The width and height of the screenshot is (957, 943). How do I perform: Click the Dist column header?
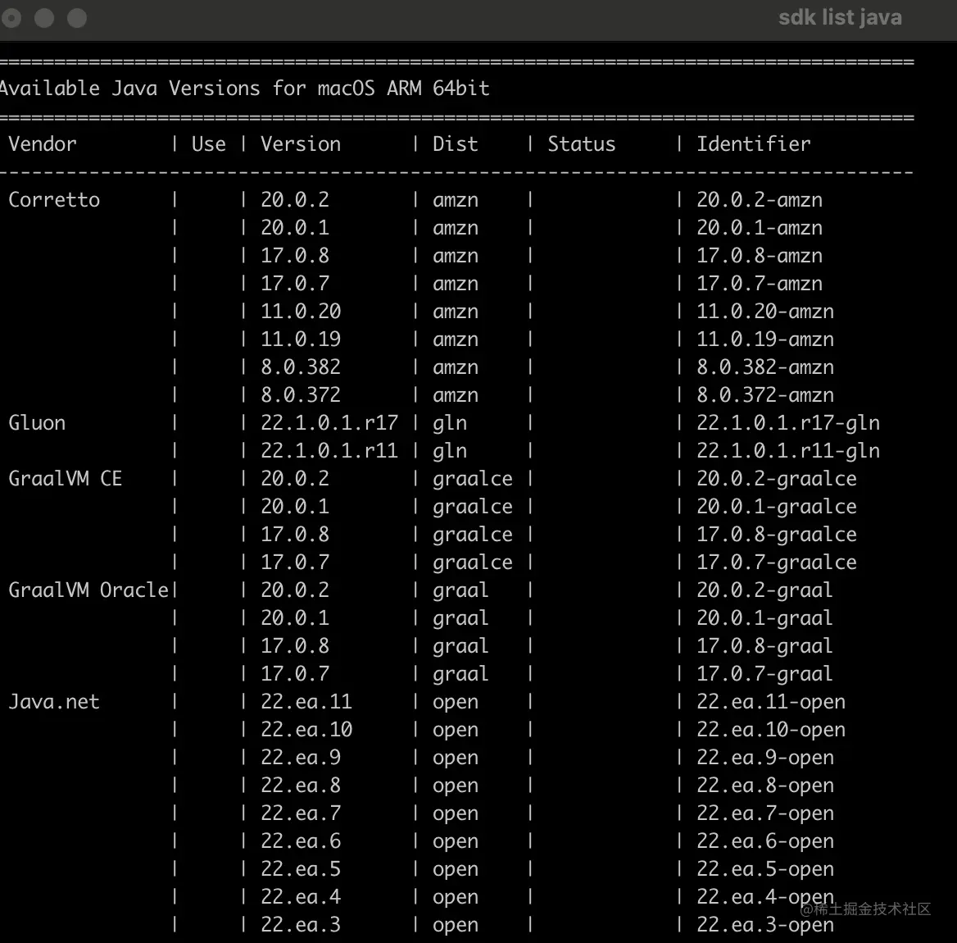(456, 144)
